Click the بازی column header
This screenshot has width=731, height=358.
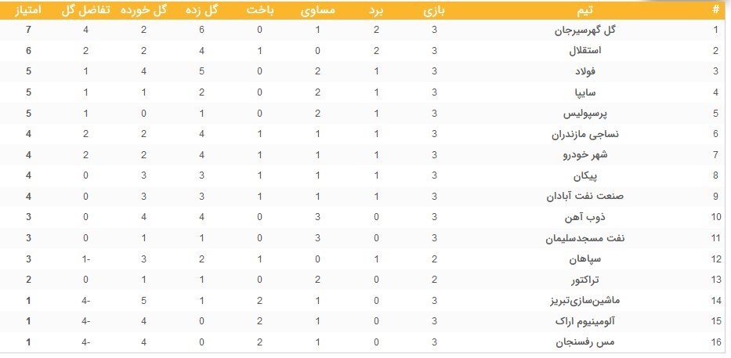(x=434, y=11)
